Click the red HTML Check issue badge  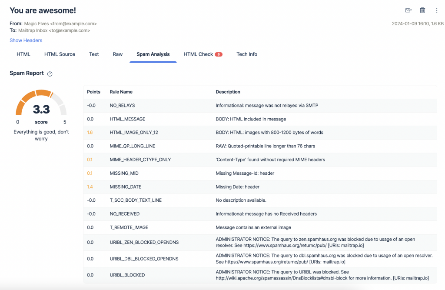219,54
